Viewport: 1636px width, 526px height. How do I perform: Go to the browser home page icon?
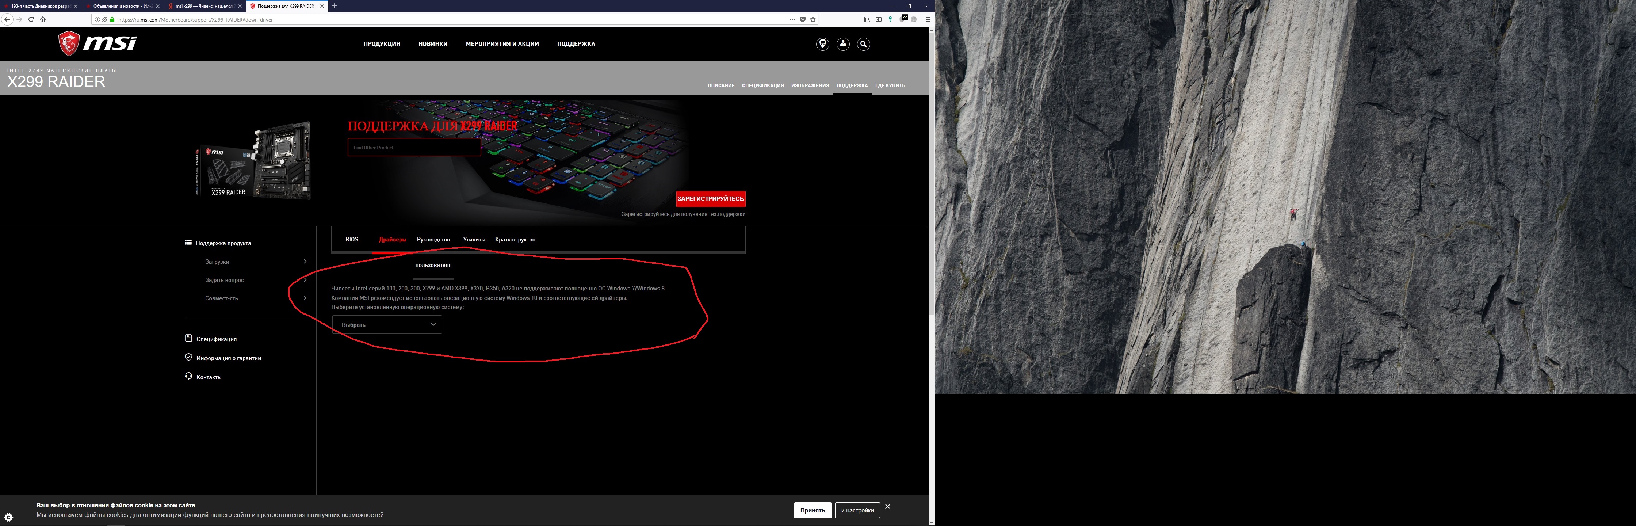coord(43,20)
